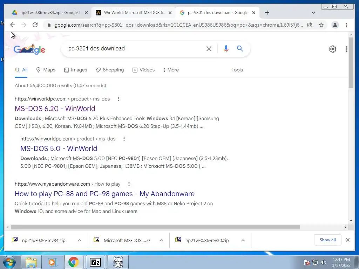
Task: Expand options for Microsoft MS-DOS 7z download
Action: point(161,240)
